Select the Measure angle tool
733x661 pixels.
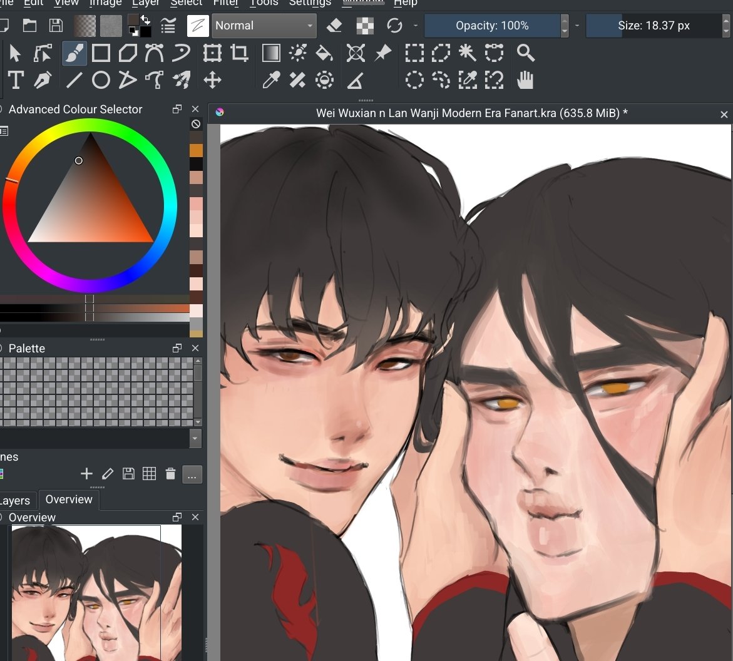pyautogui.click(x=356, y=81)
